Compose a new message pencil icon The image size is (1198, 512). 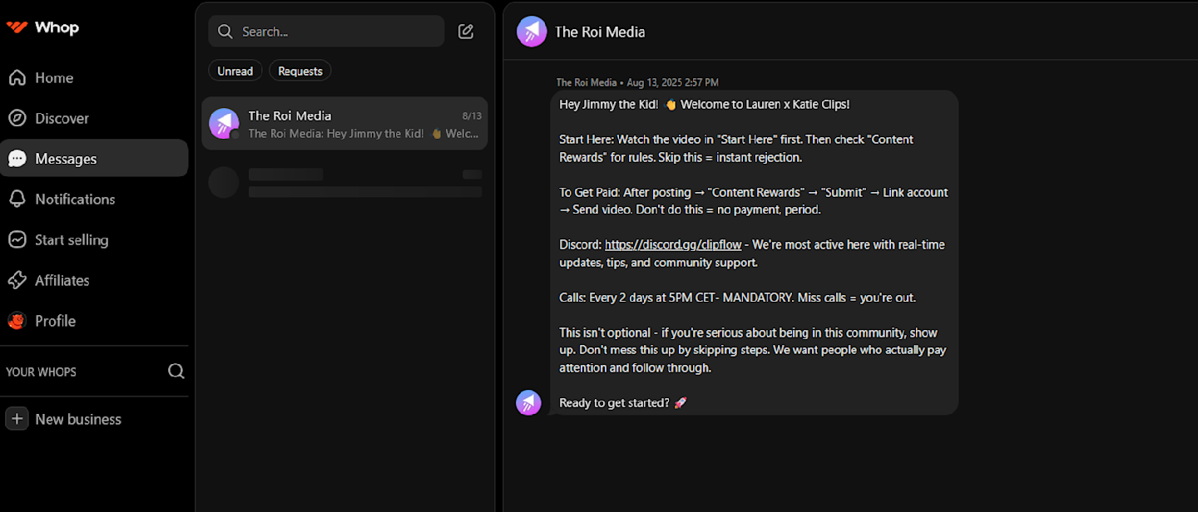pos(466,32)
